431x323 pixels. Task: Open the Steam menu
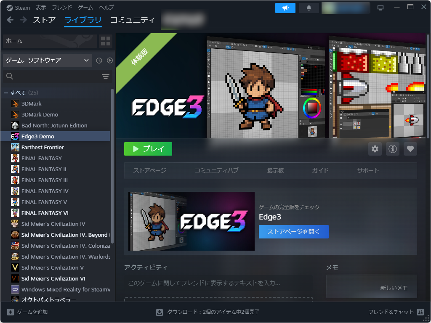pyautogui.click(x=22, y=8)
